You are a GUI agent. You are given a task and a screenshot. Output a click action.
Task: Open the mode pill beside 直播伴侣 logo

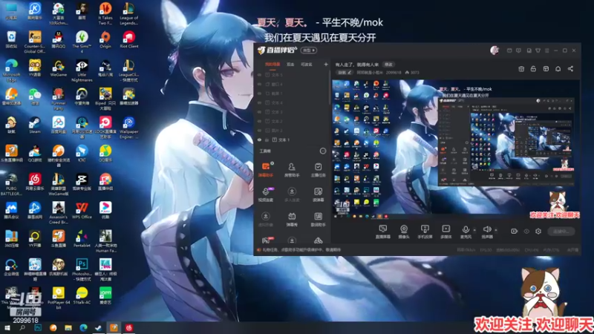[308, 50]
